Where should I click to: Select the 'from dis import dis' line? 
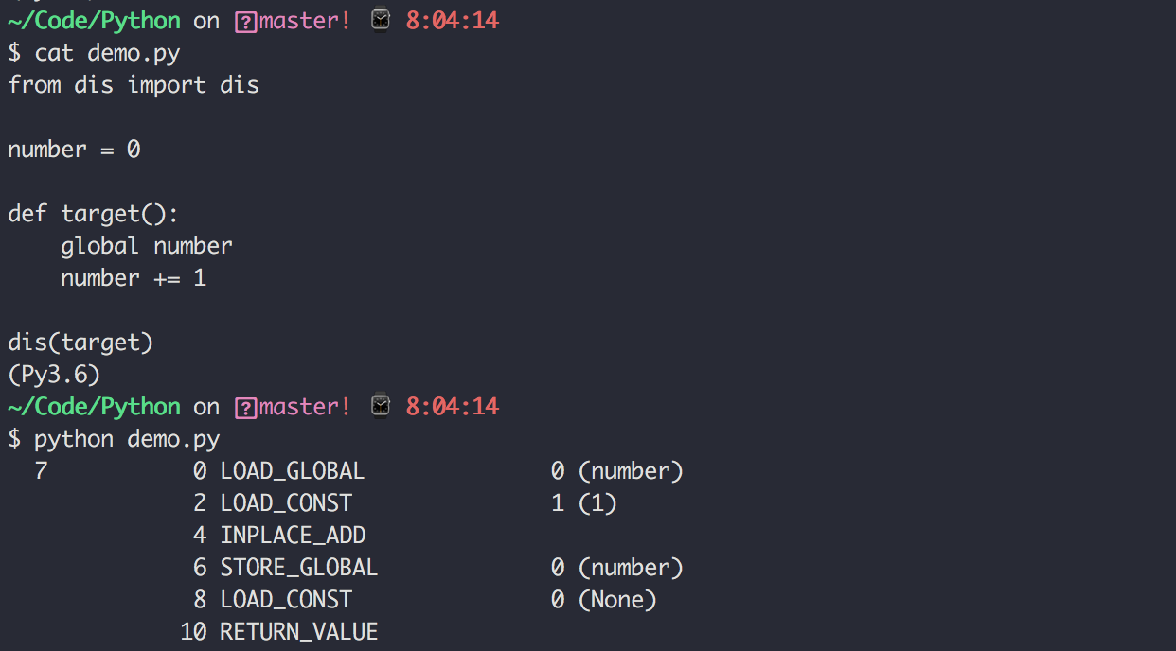pyautogui.click(x=134, y=85)
